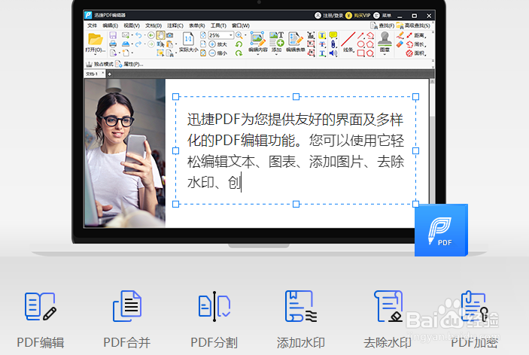Click the Zoom Out (缩小) button
Viewport: 529px width, 355px height.
pos(218,53)
